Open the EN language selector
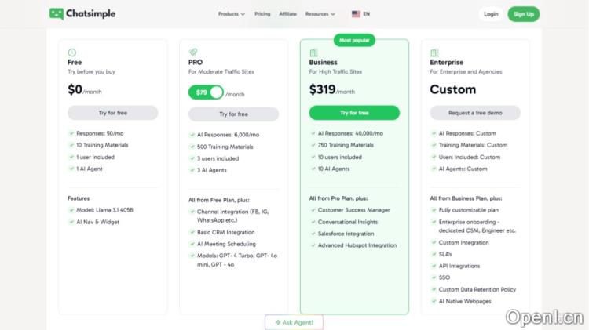589x330 pixels. click(x=366, y=14)
